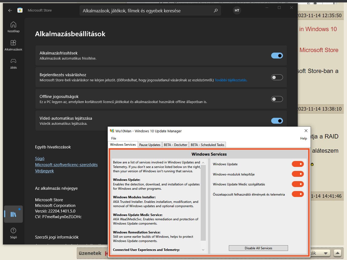Open the Microsoft Store logo icon
Image resolution: width=347 pixels, height=260 pixels.
click(x=20, y=10)
